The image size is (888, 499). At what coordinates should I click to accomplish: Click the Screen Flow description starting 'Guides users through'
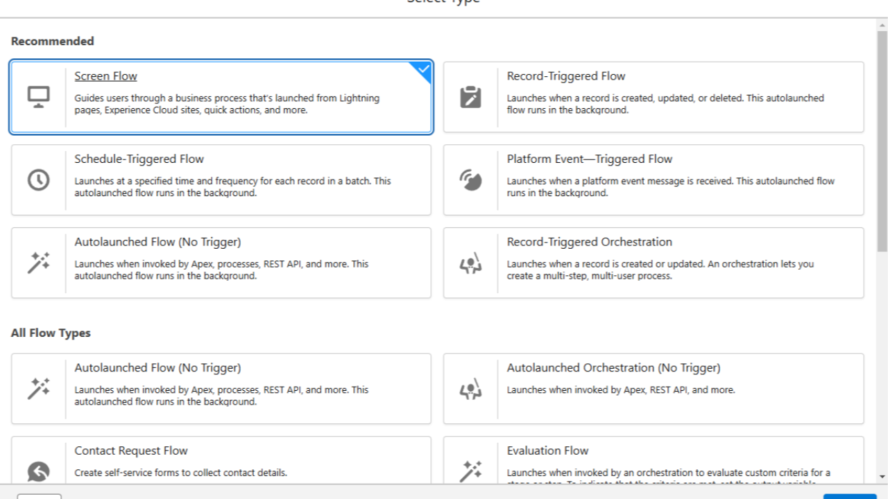point(228,104)
